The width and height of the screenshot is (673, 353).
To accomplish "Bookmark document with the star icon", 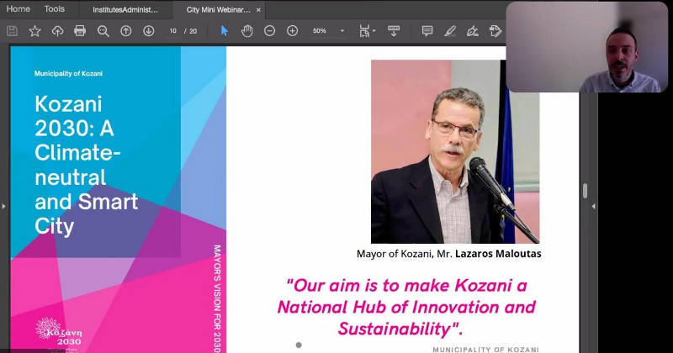I will pos(34,31).
